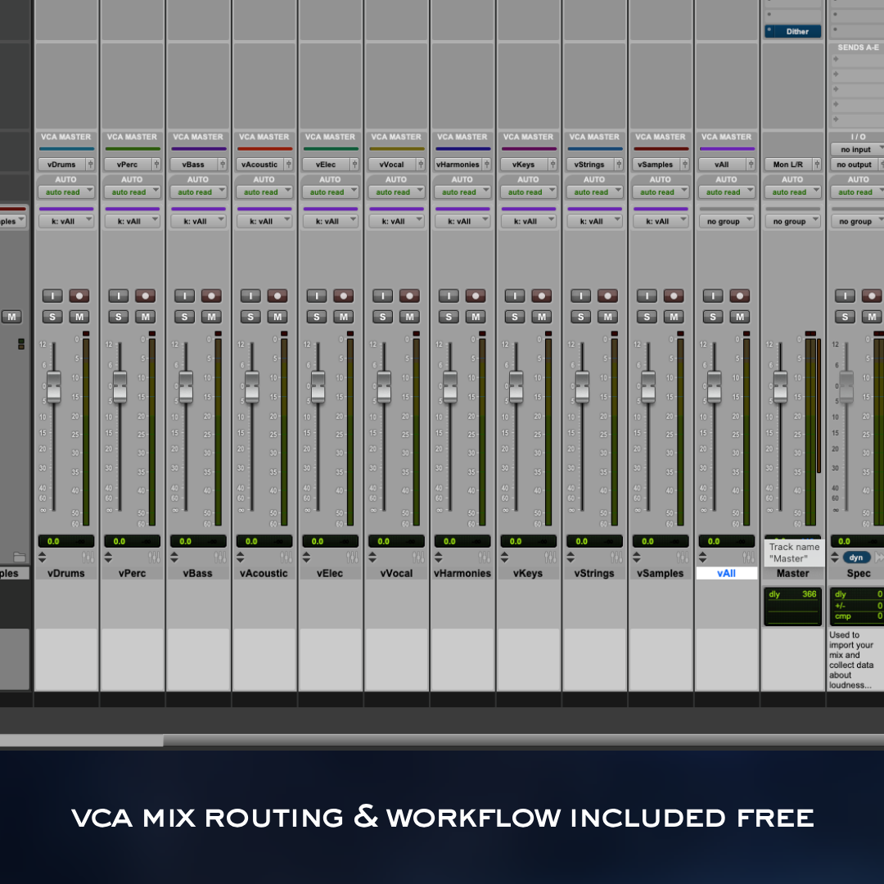
Task: Click automation arrows icon below vAll fader
Action: point(702,557)
